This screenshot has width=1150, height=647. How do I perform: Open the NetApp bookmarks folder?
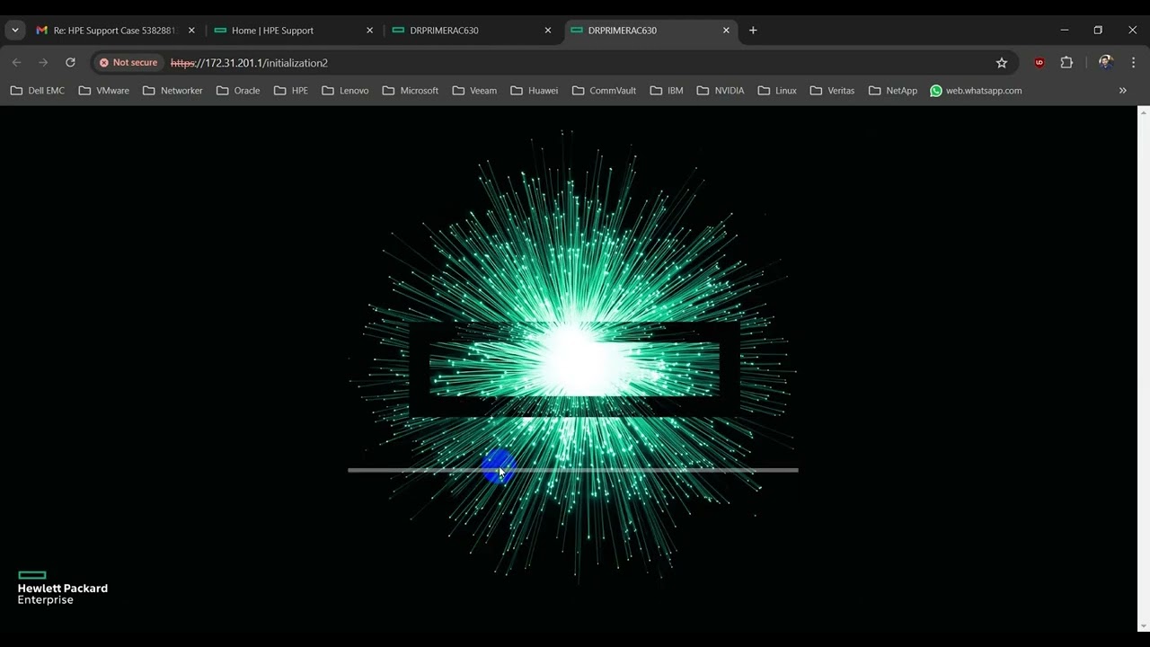coord(893,91)
